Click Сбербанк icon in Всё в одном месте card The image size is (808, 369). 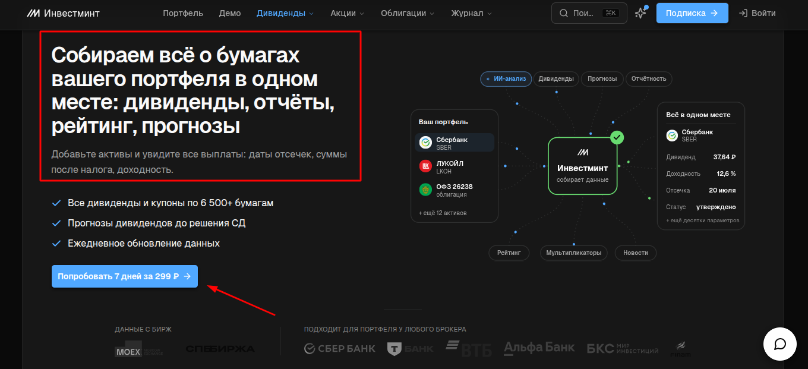click(x=672, y=135)
